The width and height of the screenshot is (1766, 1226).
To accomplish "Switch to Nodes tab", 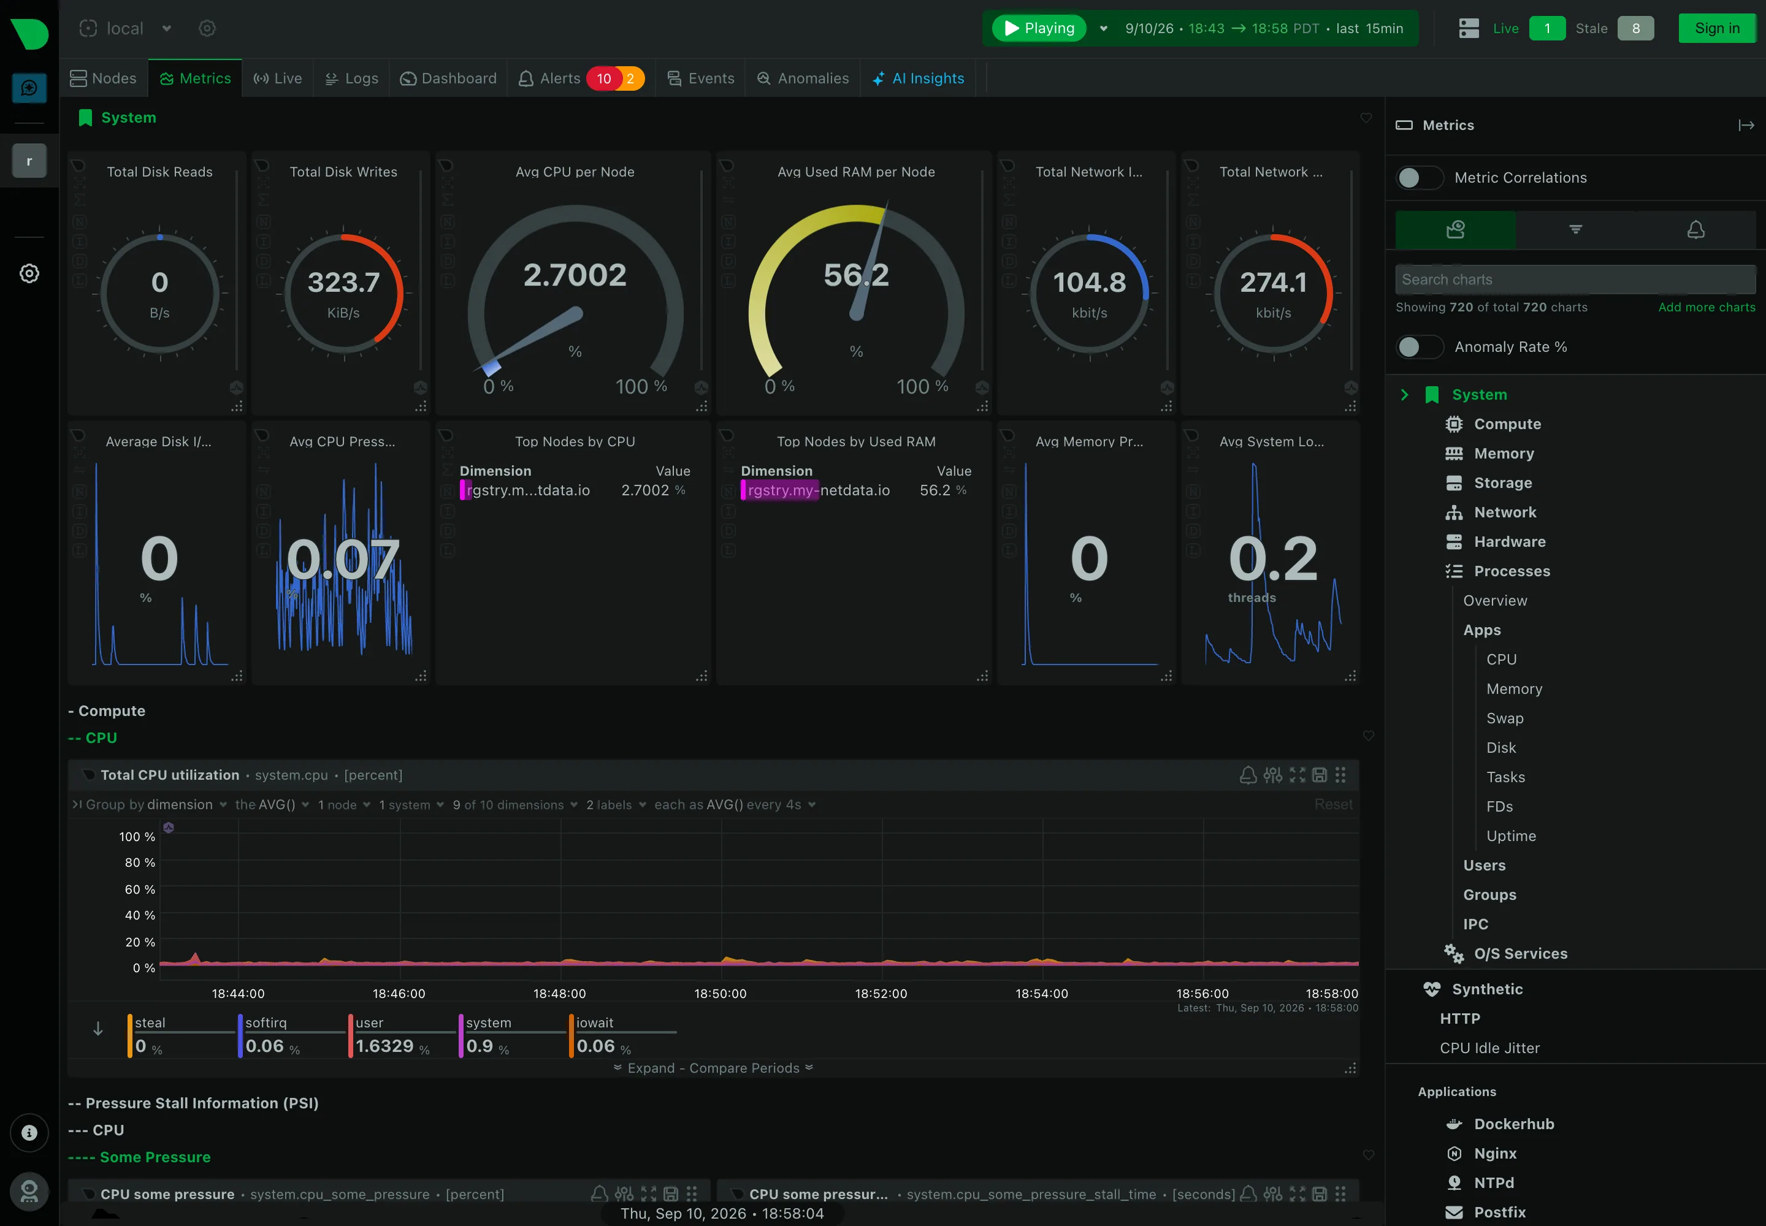I will click(x=103, y=78).
